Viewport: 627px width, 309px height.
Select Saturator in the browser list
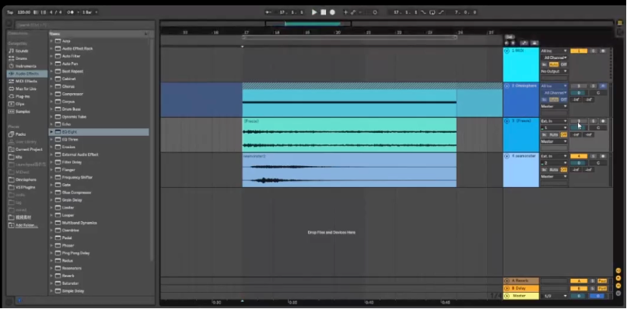tap(70, 283)
